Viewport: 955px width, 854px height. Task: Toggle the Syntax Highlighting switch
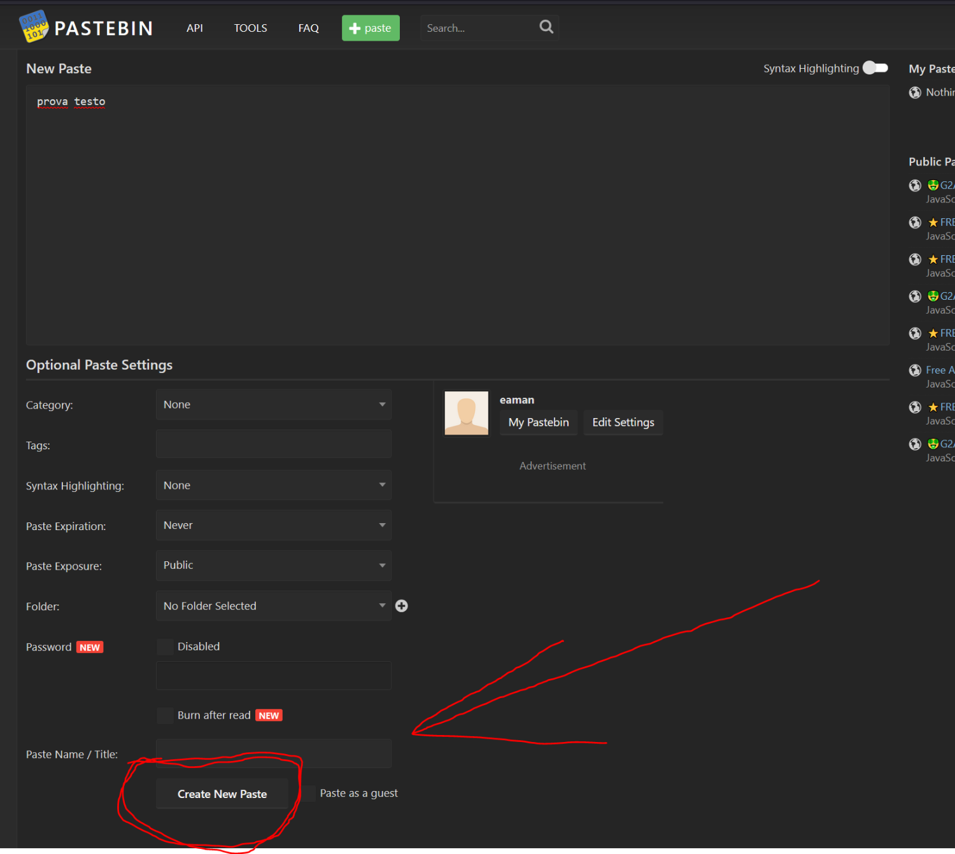(875, 68)
